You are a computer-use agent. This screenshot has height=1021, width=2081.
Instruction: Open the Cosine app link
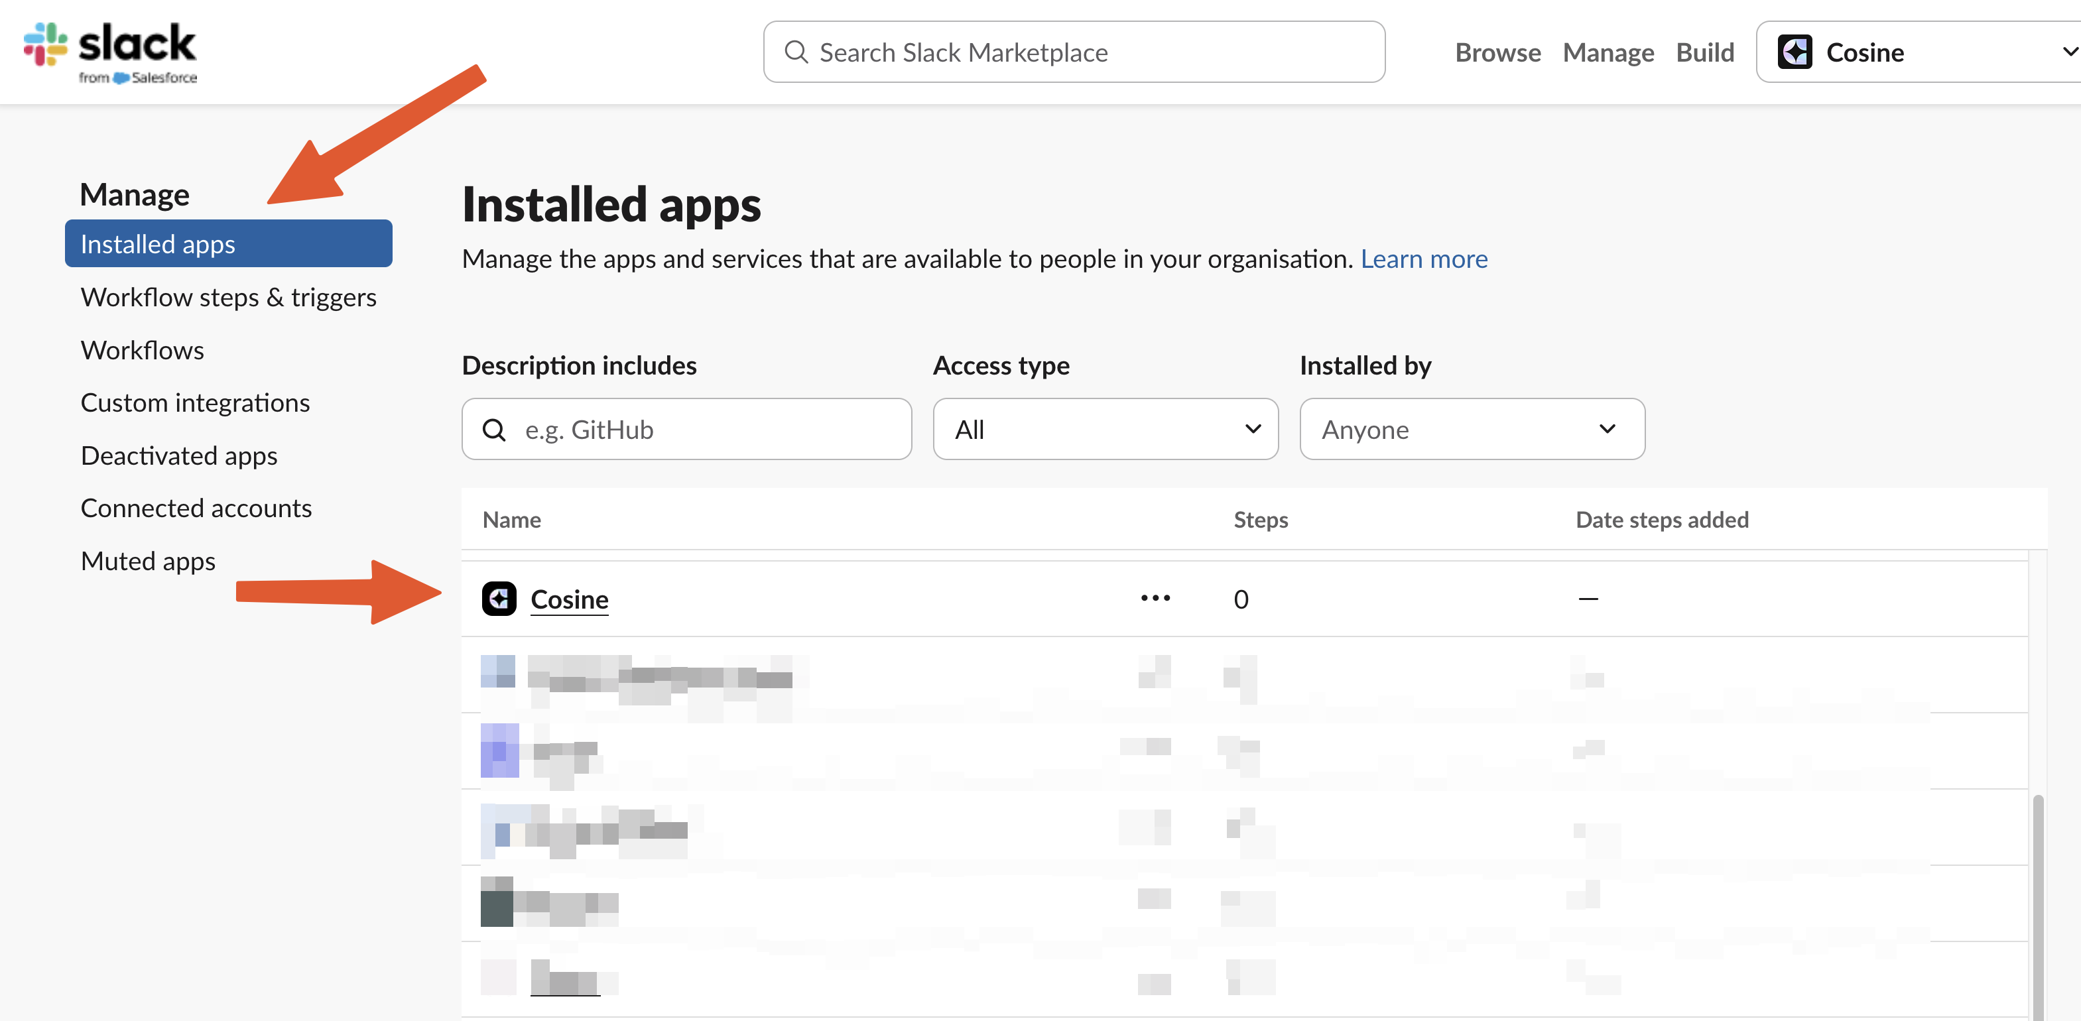[x=569, y=599]
